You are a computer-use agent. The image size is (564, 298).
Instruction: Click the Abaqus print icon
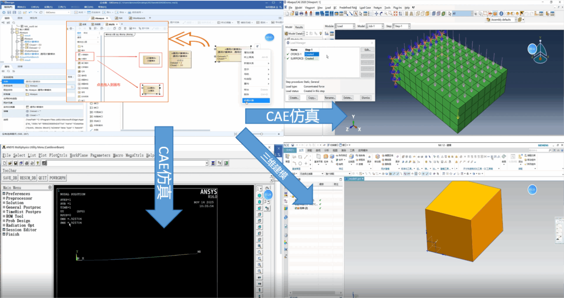click(x=301, y=14)
